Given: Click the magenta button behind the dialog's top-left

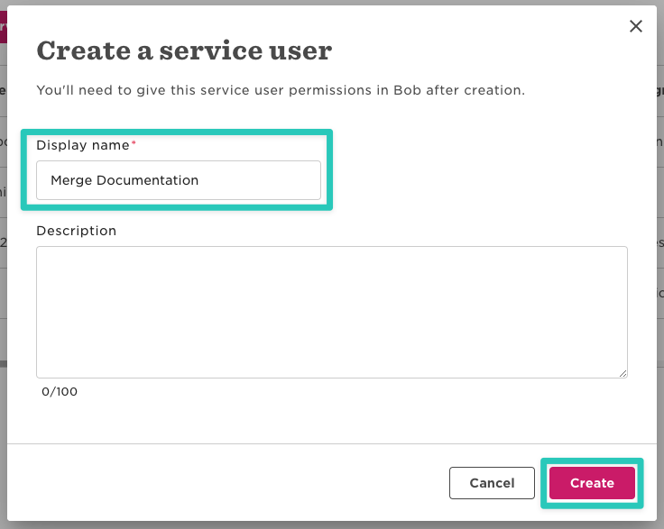Looking at the screenshot, I should pyautogui.click(x=3, y=27).
